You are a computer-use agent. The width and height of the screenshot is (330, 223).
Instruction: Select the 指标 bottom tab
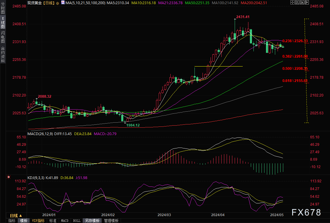12,221
